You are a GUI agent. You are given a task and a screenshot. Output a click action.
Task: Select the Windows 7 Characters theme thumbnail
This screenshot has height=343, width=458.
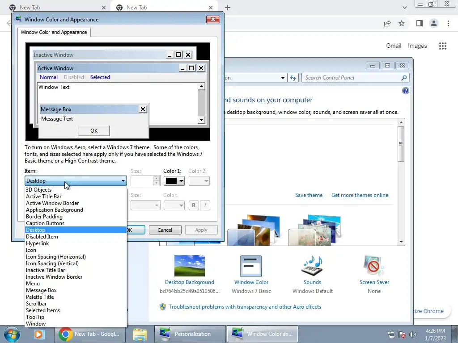point(315,230)
